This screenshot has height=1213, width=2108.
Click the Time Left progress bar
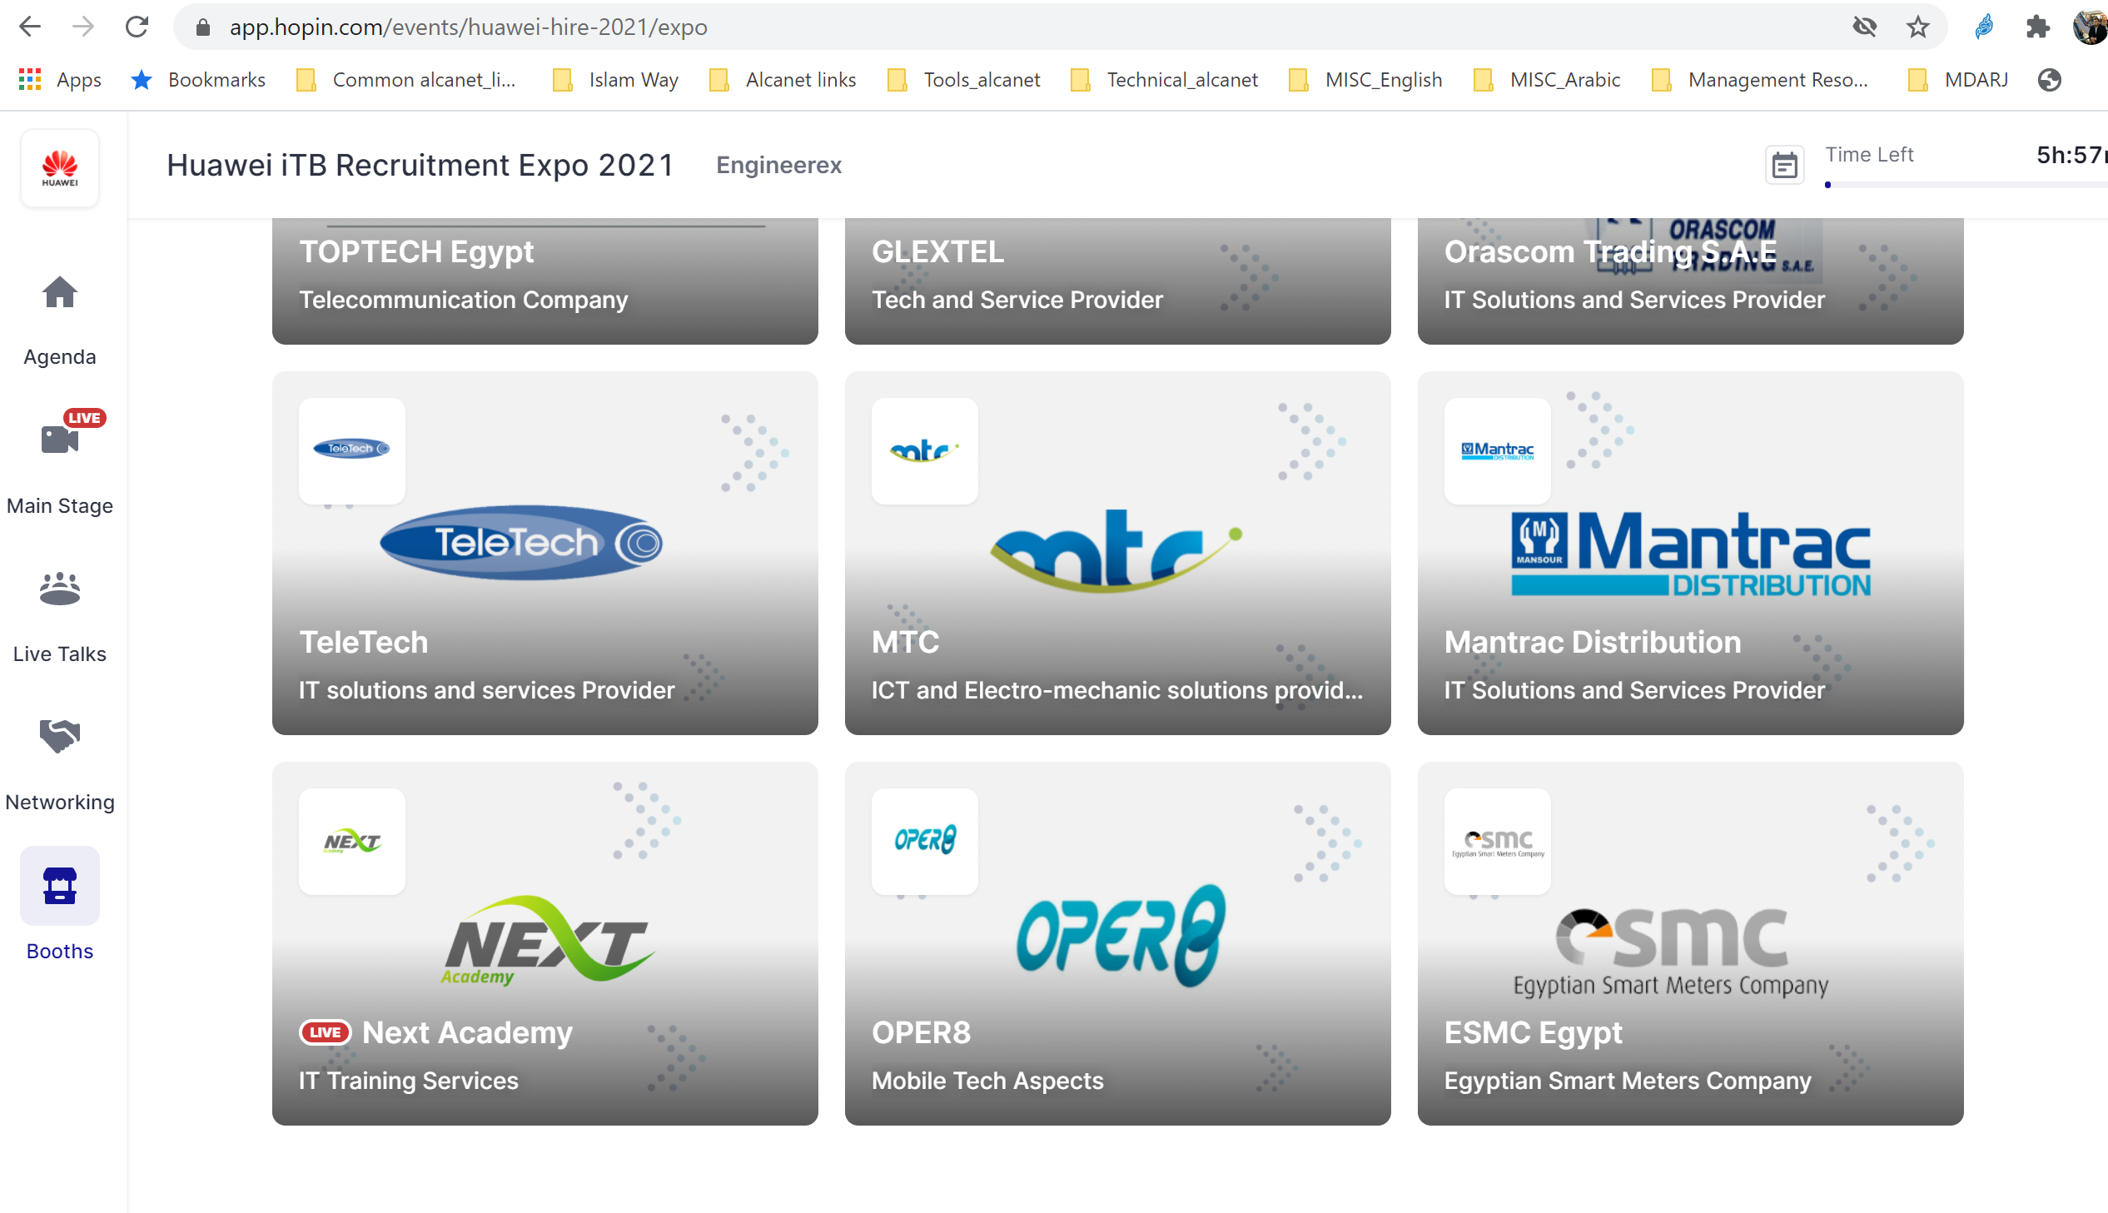pyautogui.click(x=1966, y=185)
